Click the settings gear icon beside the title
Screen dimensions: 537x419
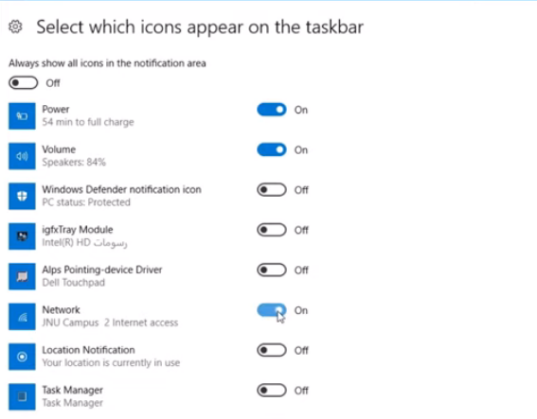[x=15, y=26]
